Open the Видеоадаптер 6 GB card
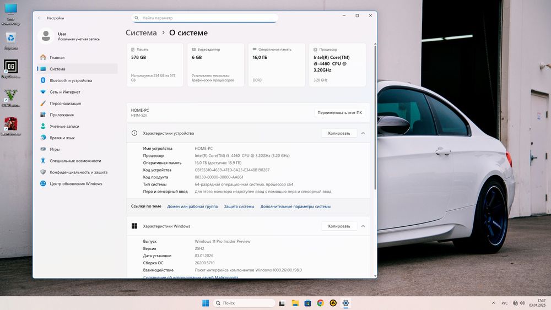 click(215, 65)
